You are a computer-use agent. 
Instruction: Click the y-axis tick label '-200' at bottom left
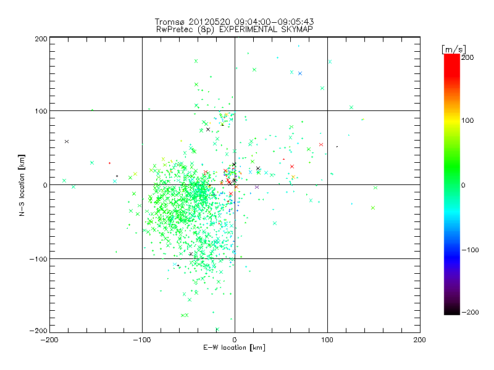click(38, 331)
